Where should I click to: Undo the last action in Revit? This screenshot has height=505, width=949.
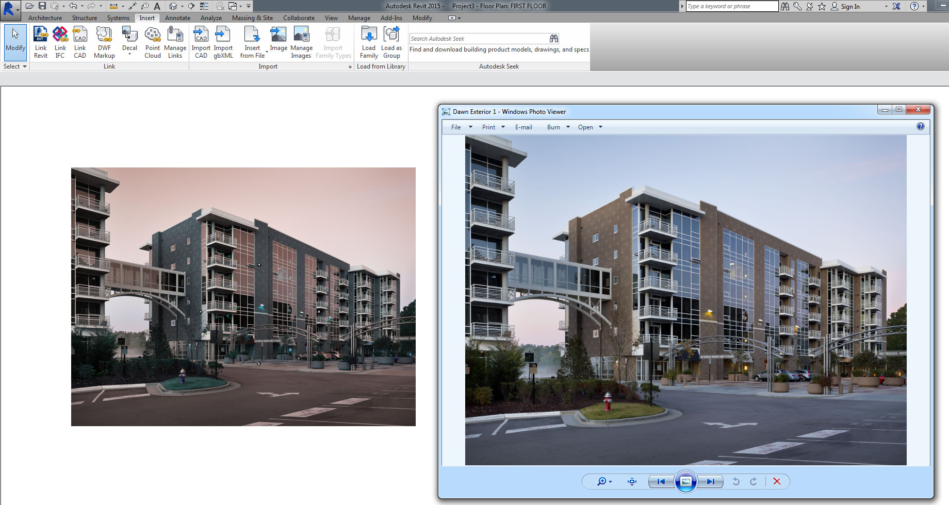73,6
